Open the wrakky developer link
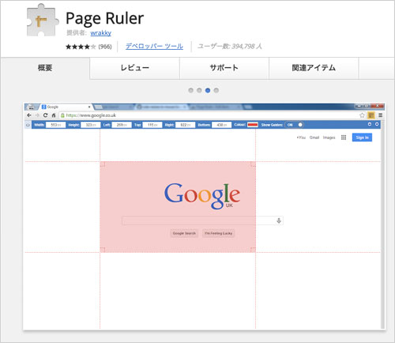 (x=100, y=33)
